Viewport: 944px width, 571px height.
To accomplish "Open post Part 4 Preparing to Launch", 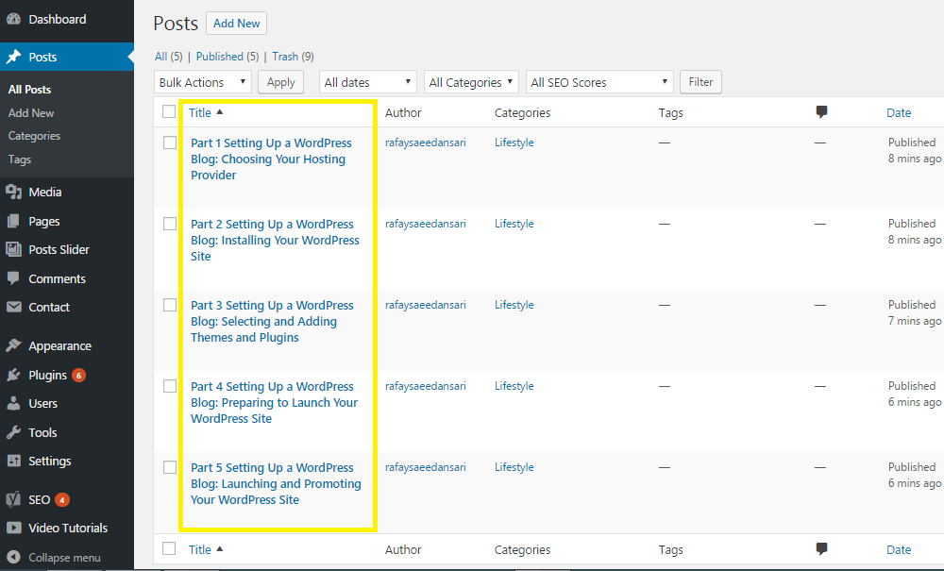I will tap(274, 402).
